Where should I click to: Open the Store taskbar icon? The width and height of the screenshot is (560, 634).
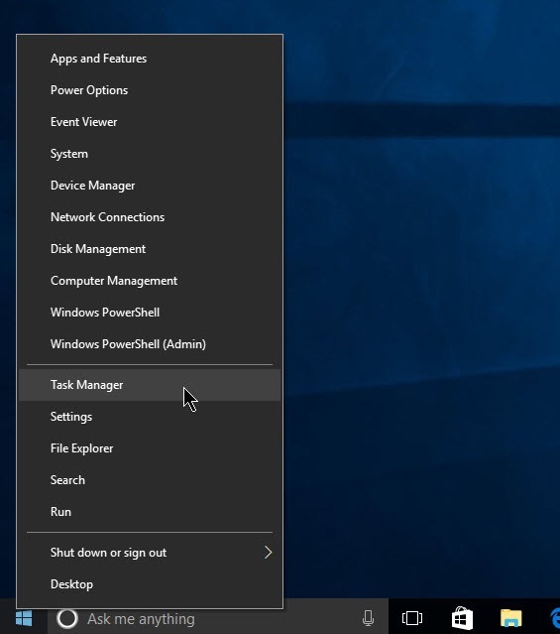(462, 619)
